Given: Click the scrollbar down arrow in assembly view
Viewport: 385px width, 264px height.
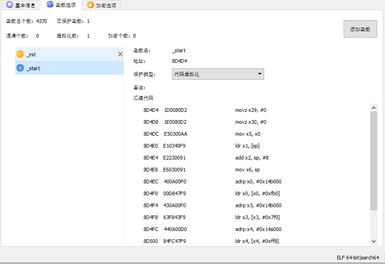Looking at the screenshot, I should (x=374, y=242).
